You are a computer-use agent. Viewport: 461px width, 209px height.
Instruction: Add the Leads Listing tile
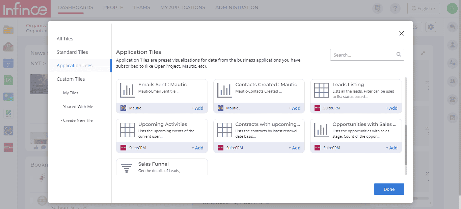click(391, 108)
